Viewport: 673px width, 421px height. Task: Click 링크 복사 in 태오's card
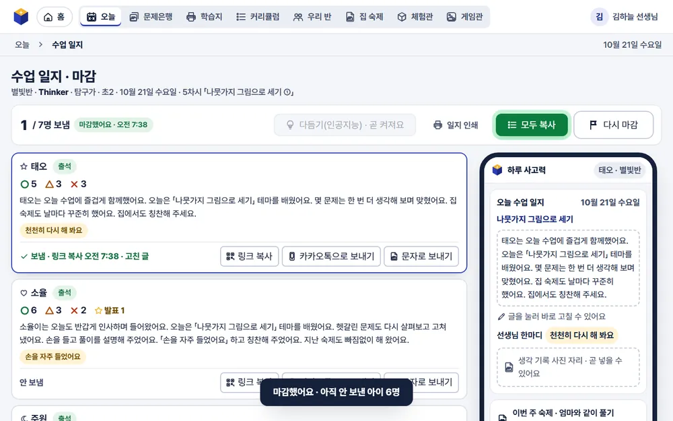(250, 256)
